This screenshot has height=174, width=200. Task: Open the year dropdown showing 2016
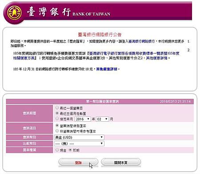point(83,119)
